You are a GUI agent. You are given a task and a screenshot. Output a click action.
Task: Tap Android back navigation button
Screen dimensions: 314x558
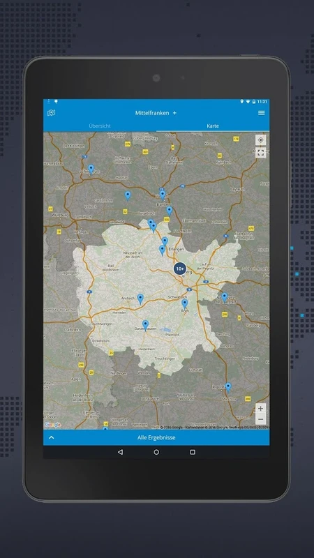120,452
